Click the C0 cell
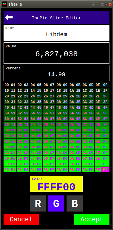Image resolution: width=113 pixels, height=230 pixels. 7,153
